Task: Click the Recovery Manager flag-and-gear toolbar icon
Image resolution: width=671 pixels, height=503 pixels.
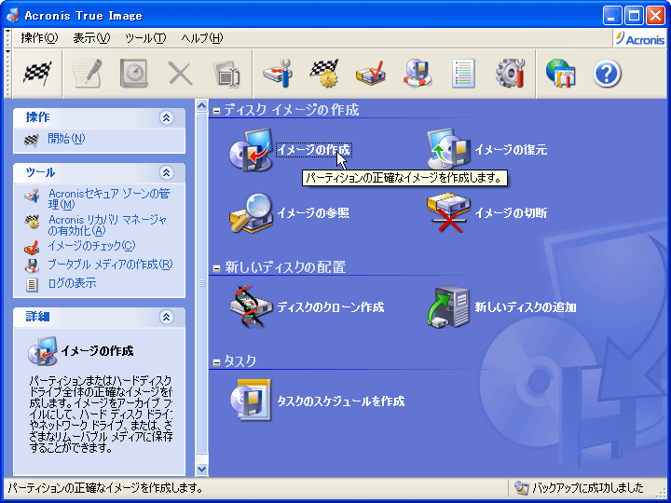Action: [x=324, y=74]
